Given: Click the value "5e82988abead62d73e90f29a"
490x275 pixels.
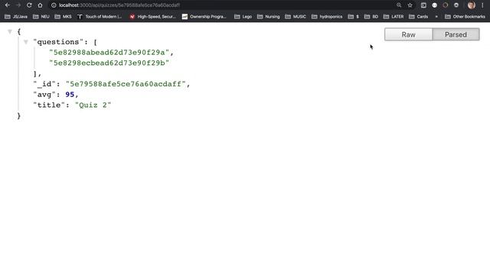Looking at the screenshot, I should coord(109,53).
